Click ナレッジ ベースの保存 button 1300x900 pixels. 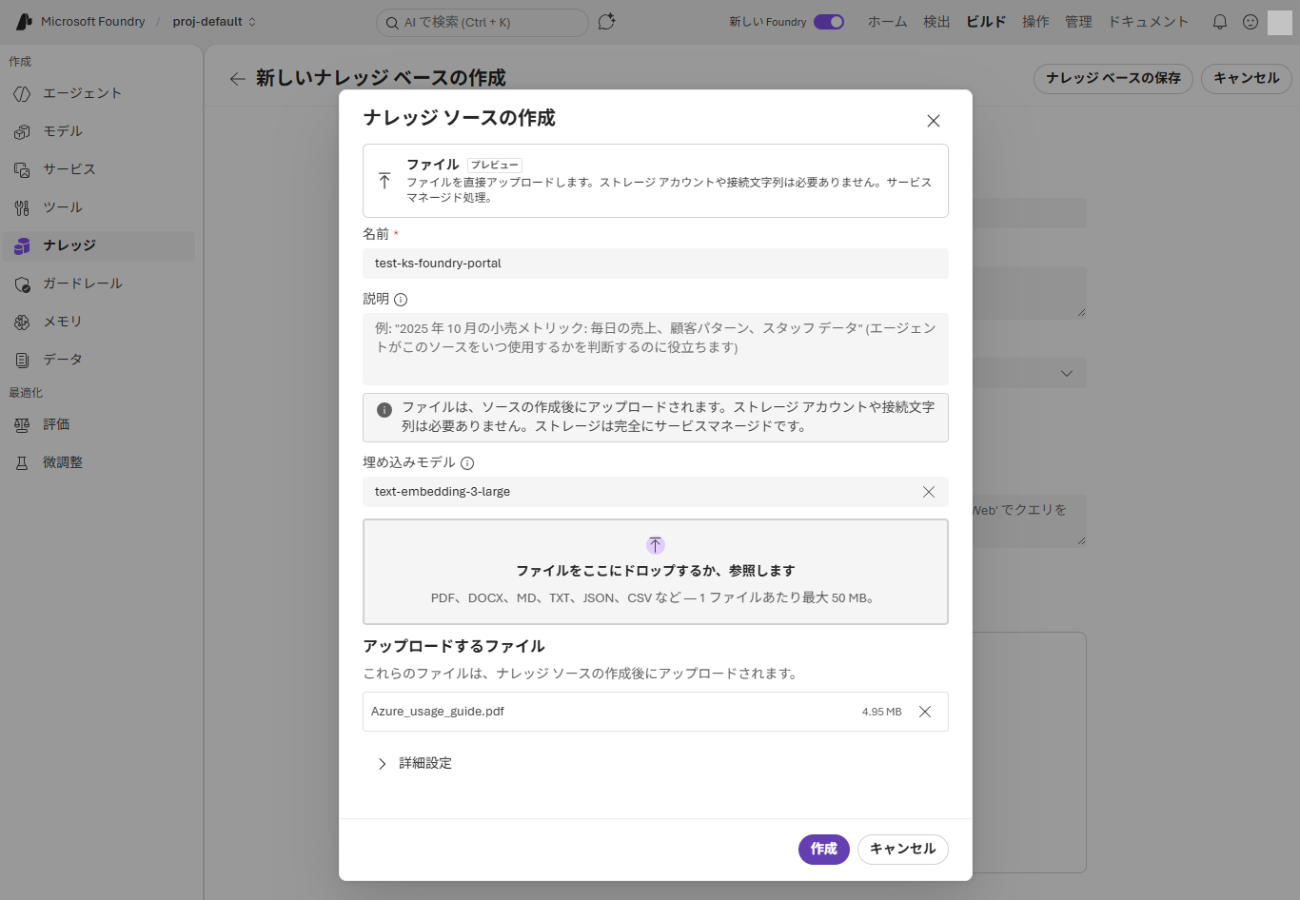[1113, 78]
